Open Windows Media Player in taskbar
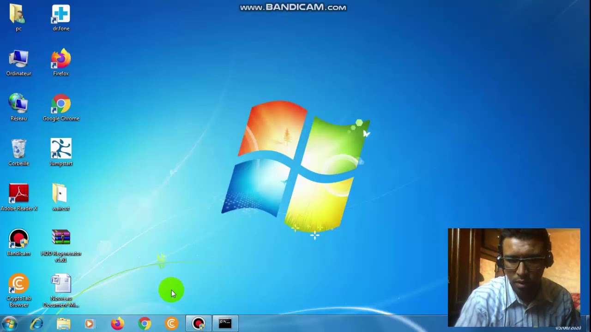The image size is (591, 332). click(x=90, y=324)
